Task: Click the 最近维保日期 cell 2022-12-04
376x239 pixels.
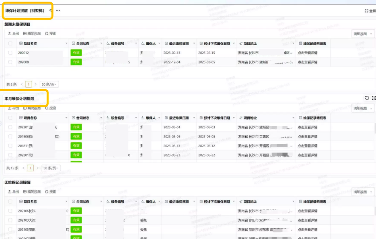Action: (x=172, y=62)
